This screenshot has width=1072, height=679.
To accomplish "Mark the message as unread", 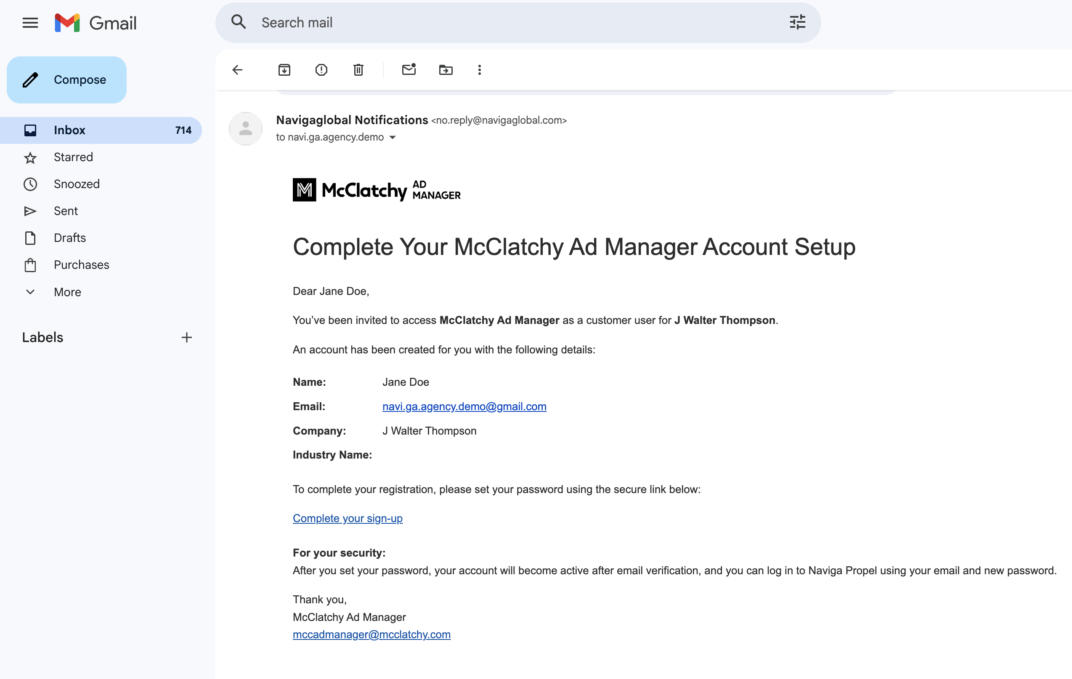I will tap(408, 70).
